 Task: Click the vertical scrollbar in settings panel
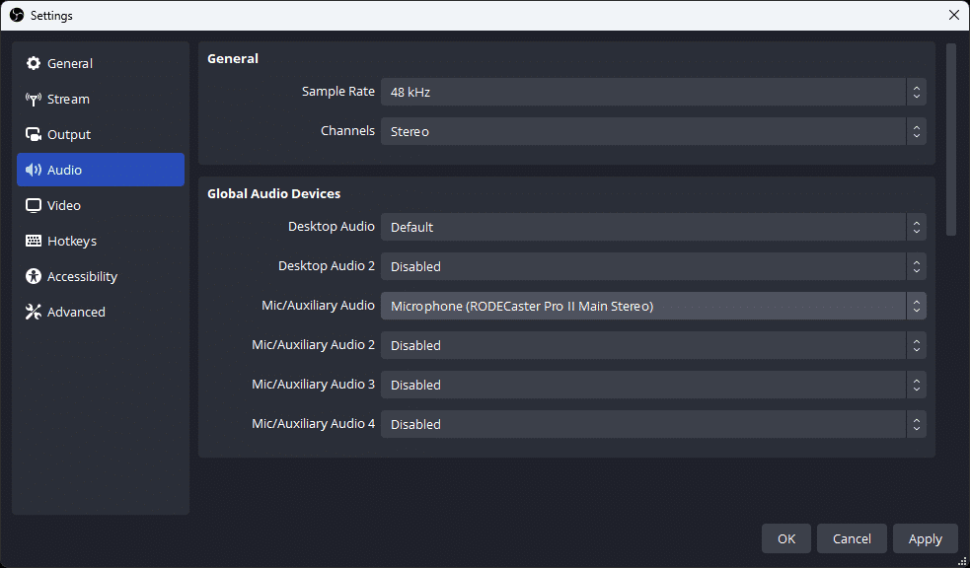pyautogui.click(x=951, y=138)
